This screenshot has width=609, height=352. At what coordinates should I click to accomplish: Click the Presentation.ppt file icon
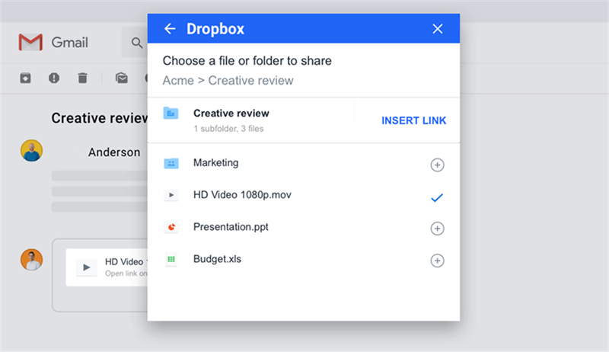[x=171, y=227]
